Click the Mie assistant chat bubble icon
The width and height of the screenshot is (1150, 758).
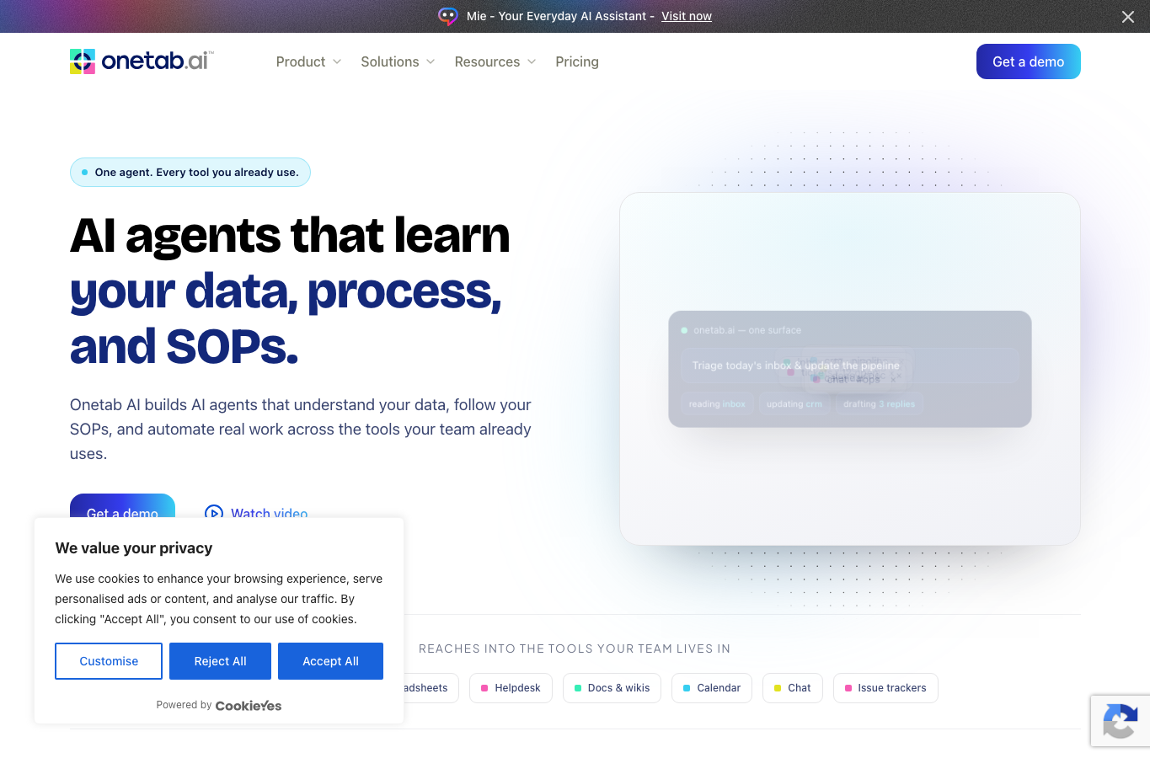click(x=448, y=16)
